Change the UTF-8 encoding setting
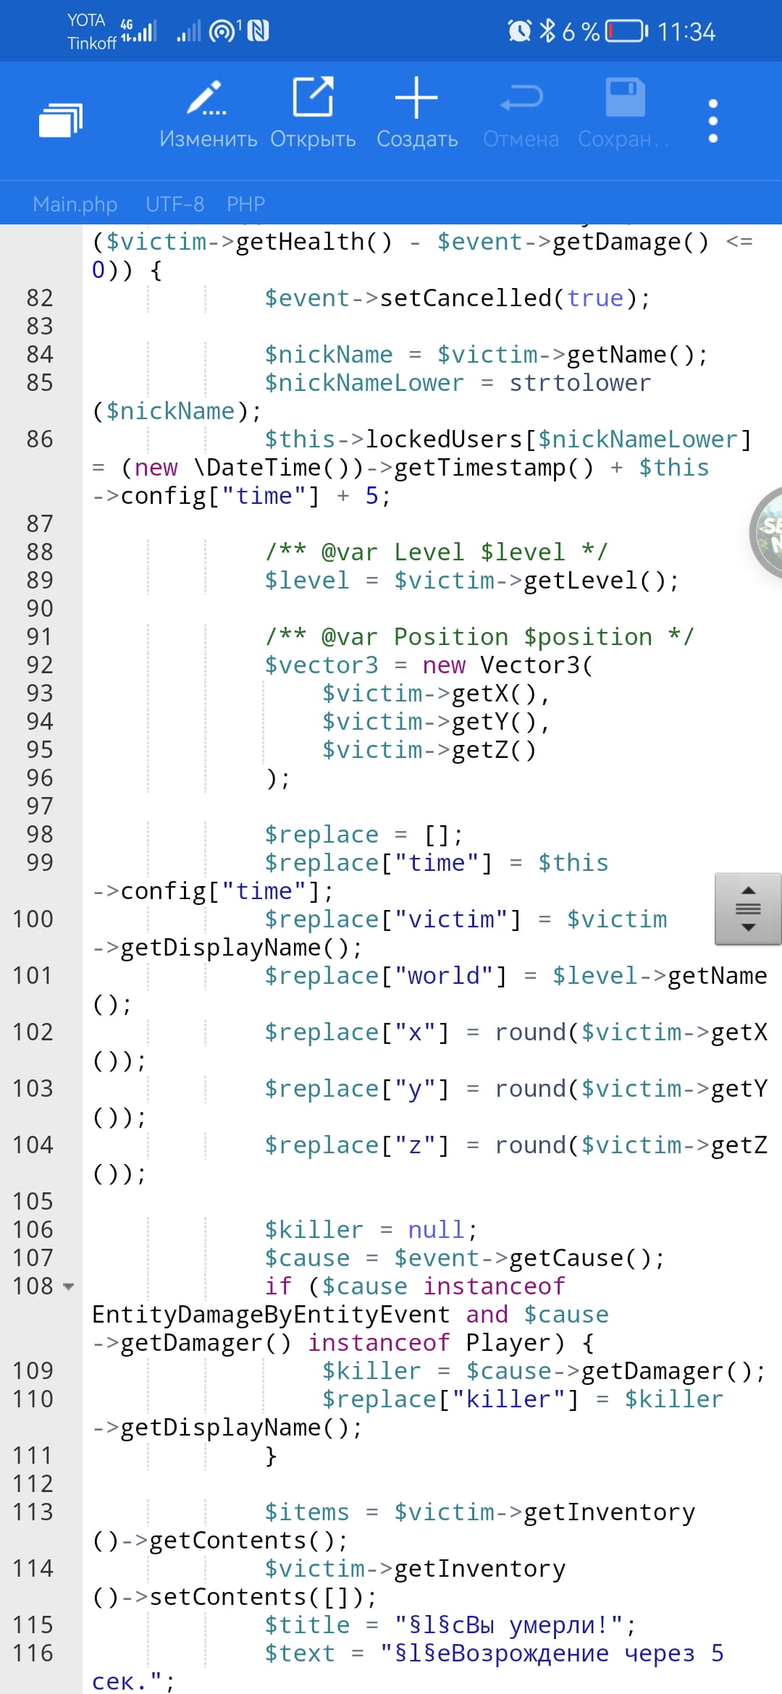Screen dimensions: 782x1694 pyautogui.click(x=175, y=204)
